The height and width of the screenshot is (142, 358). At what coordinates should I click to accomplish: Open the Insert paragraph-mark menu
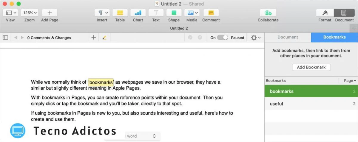click(102, 13)
